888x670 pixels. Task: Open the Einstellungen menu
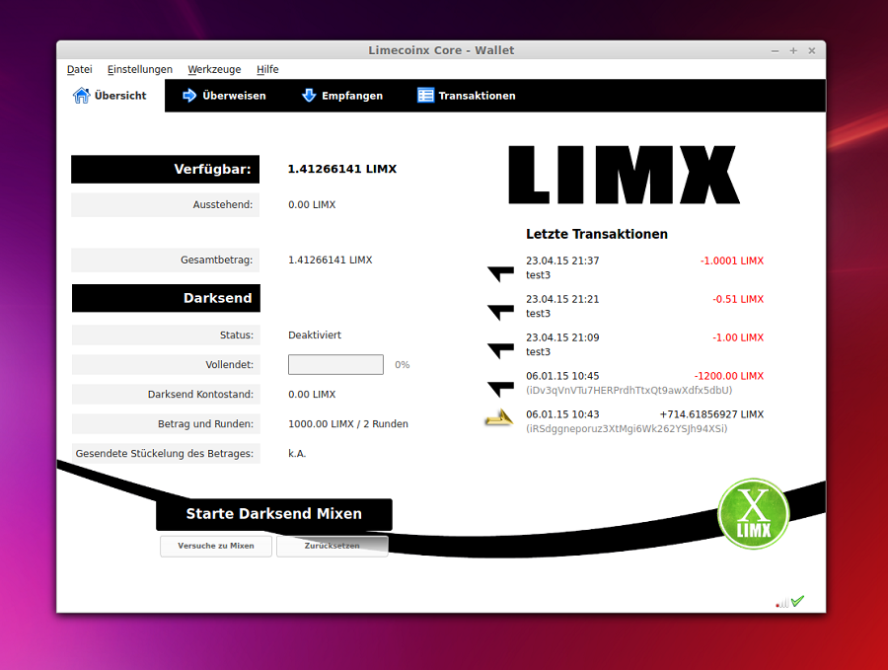[140, 69]
